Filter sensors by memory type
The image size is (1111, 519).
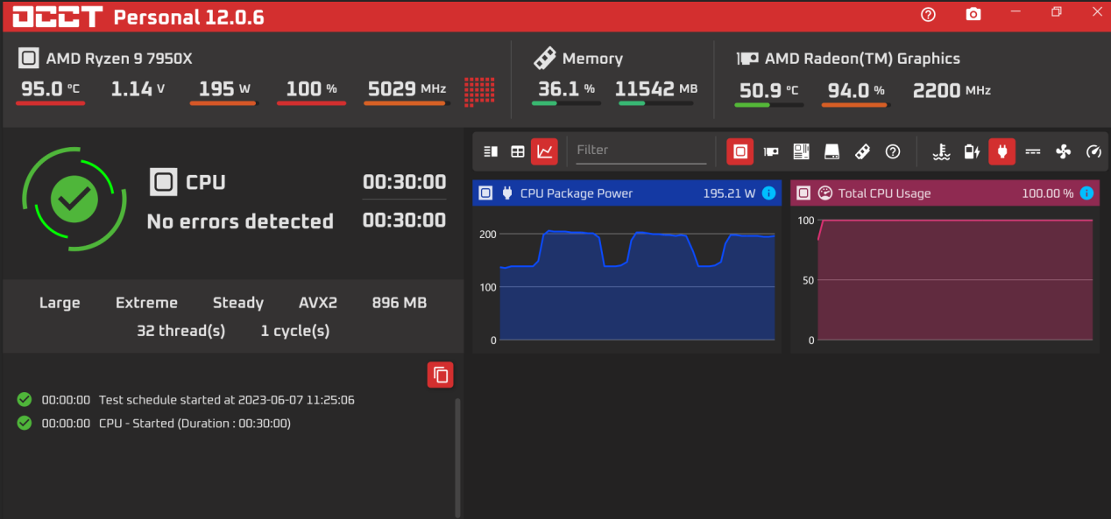pos(862,151)
